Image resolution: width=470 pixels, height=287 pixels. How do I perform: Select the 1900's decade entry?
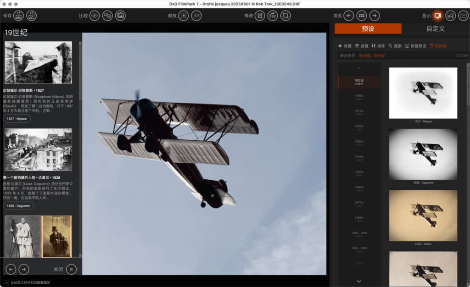[x=359, y=97]
